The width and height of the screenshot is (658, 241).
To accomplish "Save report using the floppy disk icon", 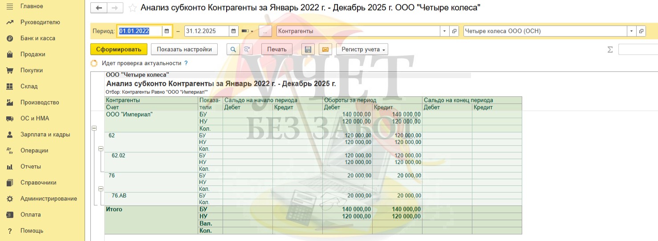I will (x=308, y=49).
